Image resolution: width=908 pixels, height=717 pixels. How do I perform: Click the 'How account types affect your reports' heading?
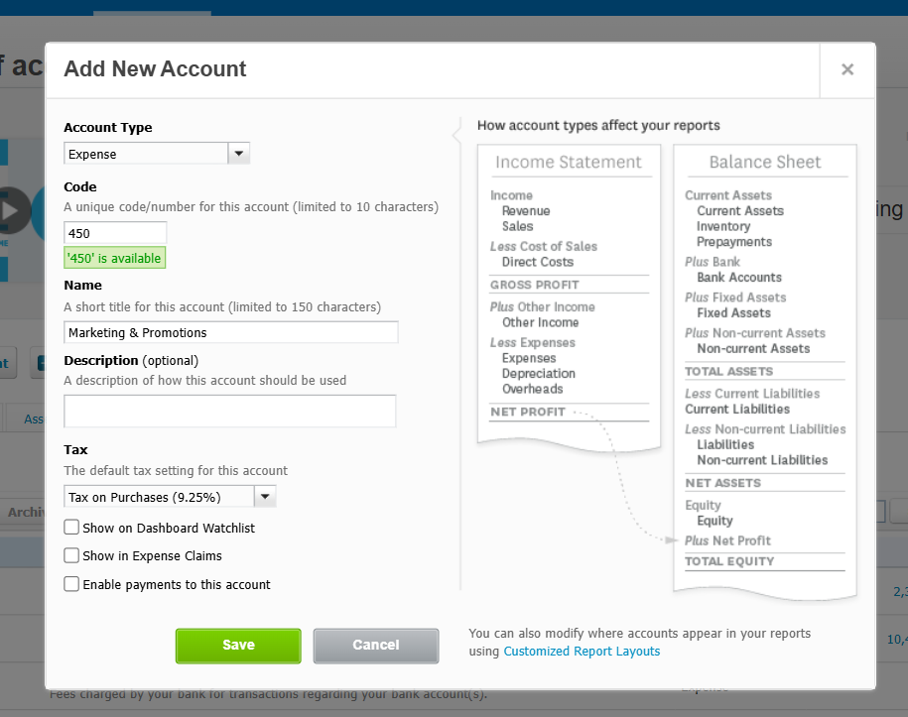coord(598,126)
